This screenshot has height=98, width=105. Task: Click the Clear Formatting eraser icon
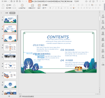[71, 8]
